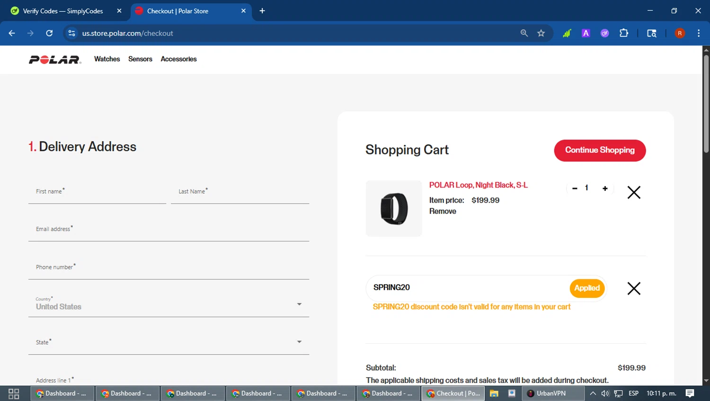Open a new browser tab
710x401 pixels.
(x=262, y=11)
